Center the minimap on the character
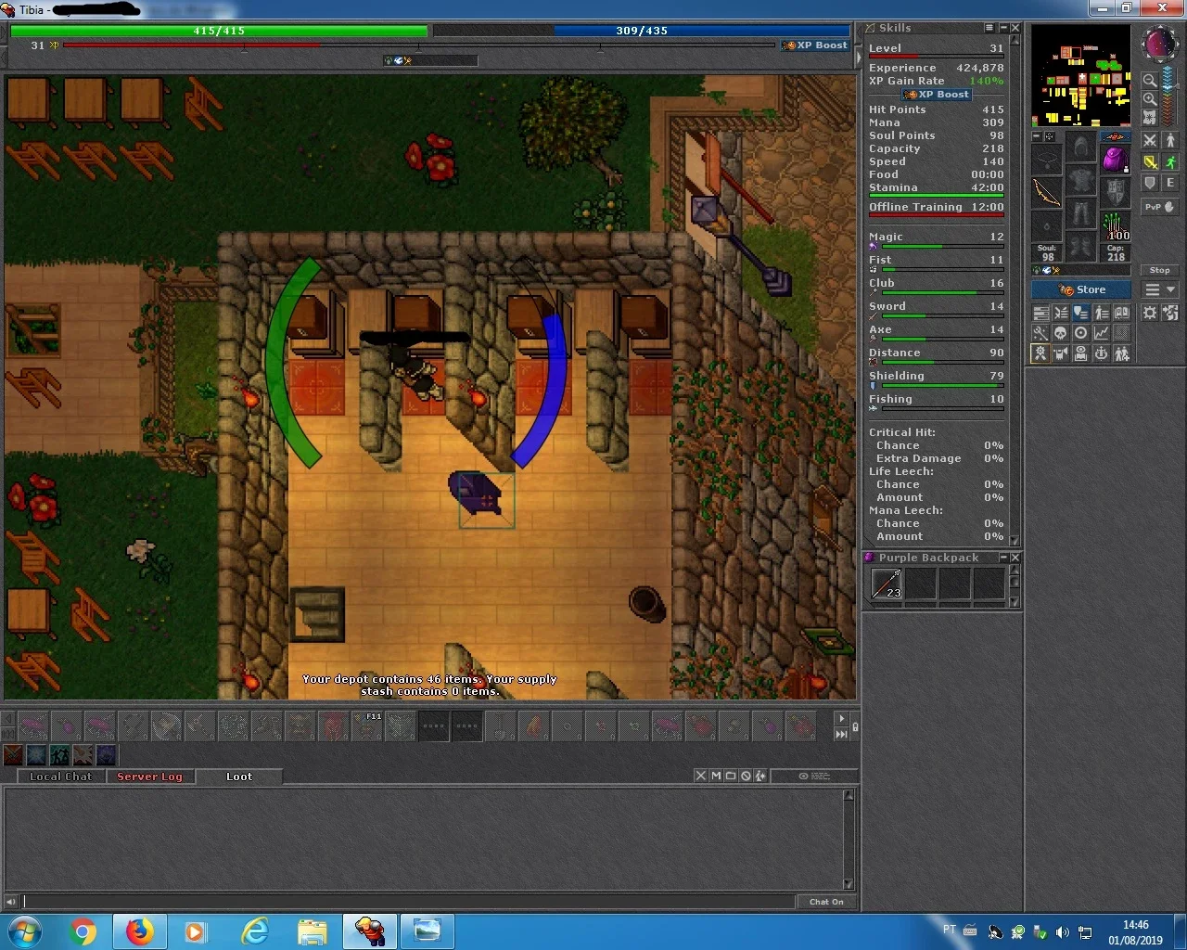The image size is (1187, 950). pos(1150,118)
